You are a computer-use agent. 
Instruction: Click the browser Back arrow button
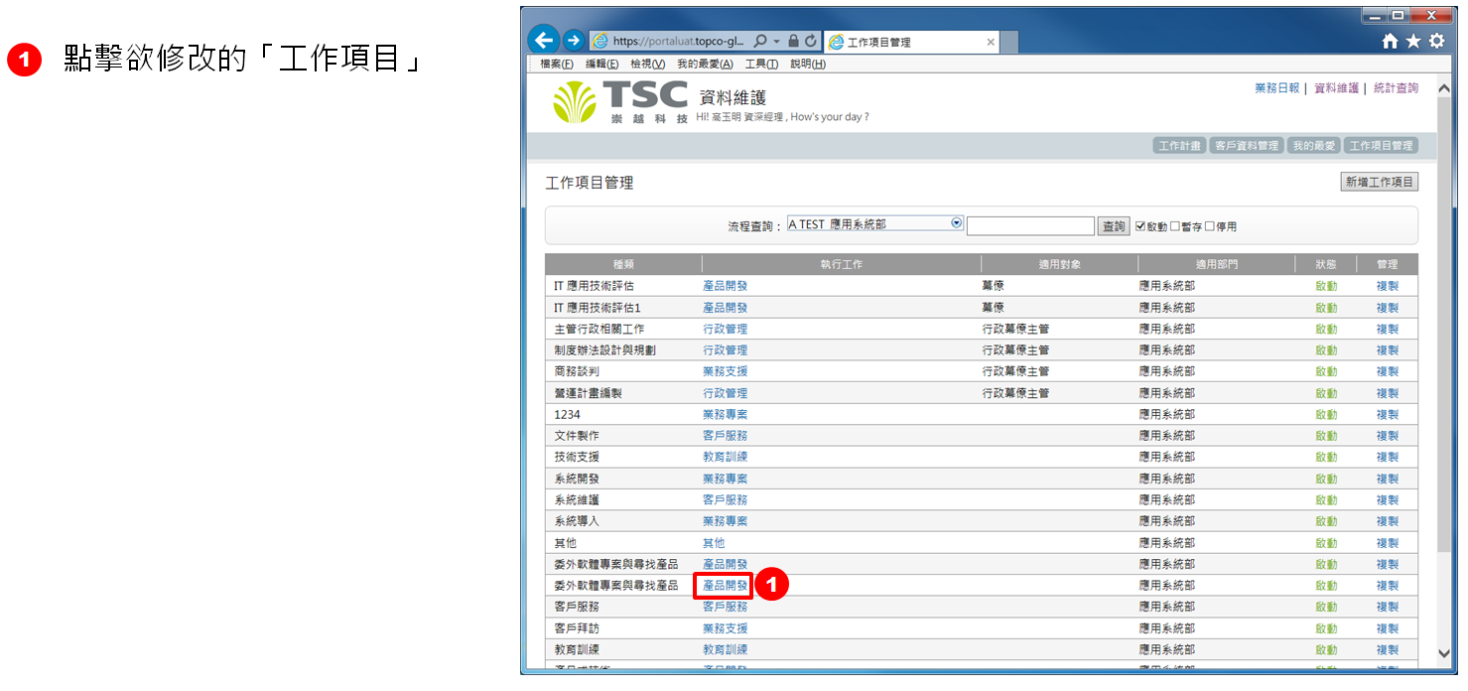click(x=543, y=41)
